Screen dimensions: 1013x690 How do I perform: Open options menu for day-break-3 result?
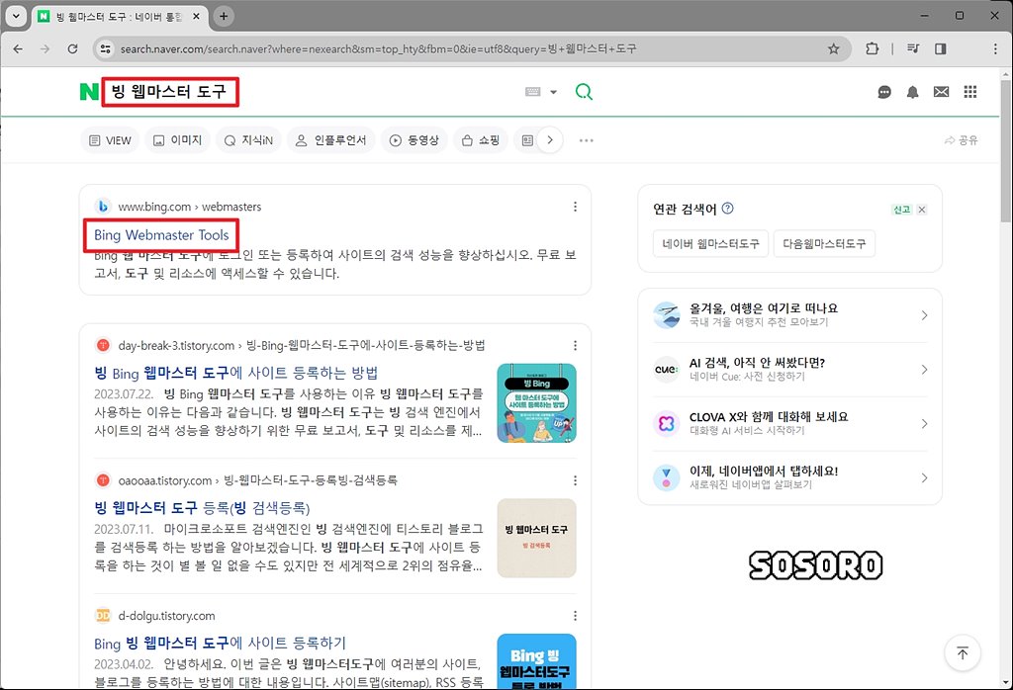click(575, 345)
